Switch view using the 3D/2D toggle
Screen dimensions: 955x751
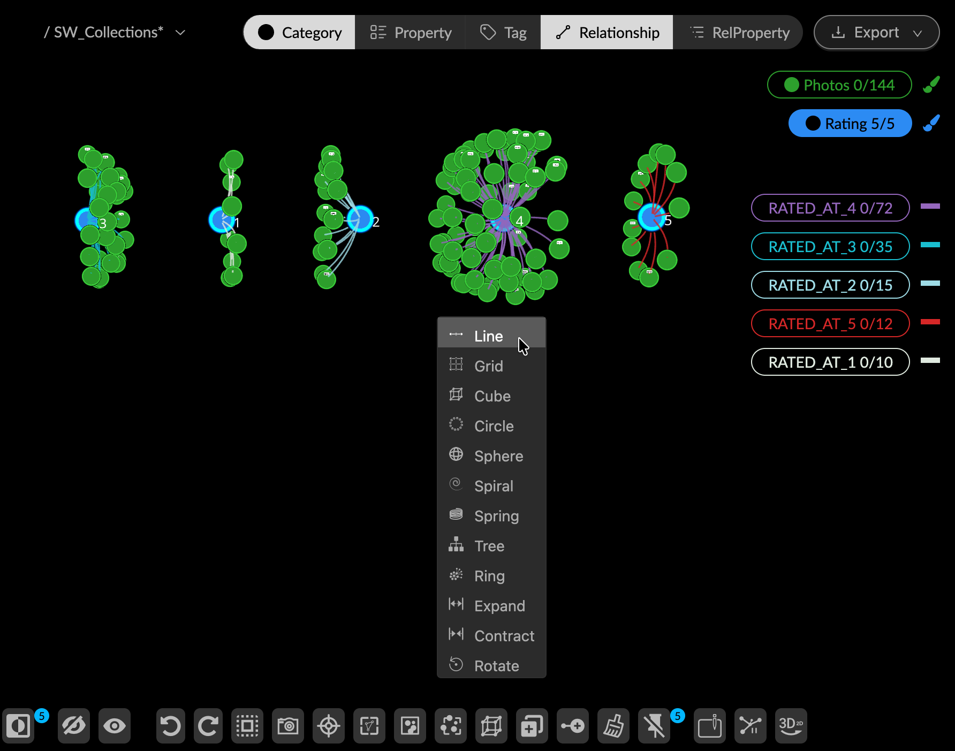click(791, 726)
